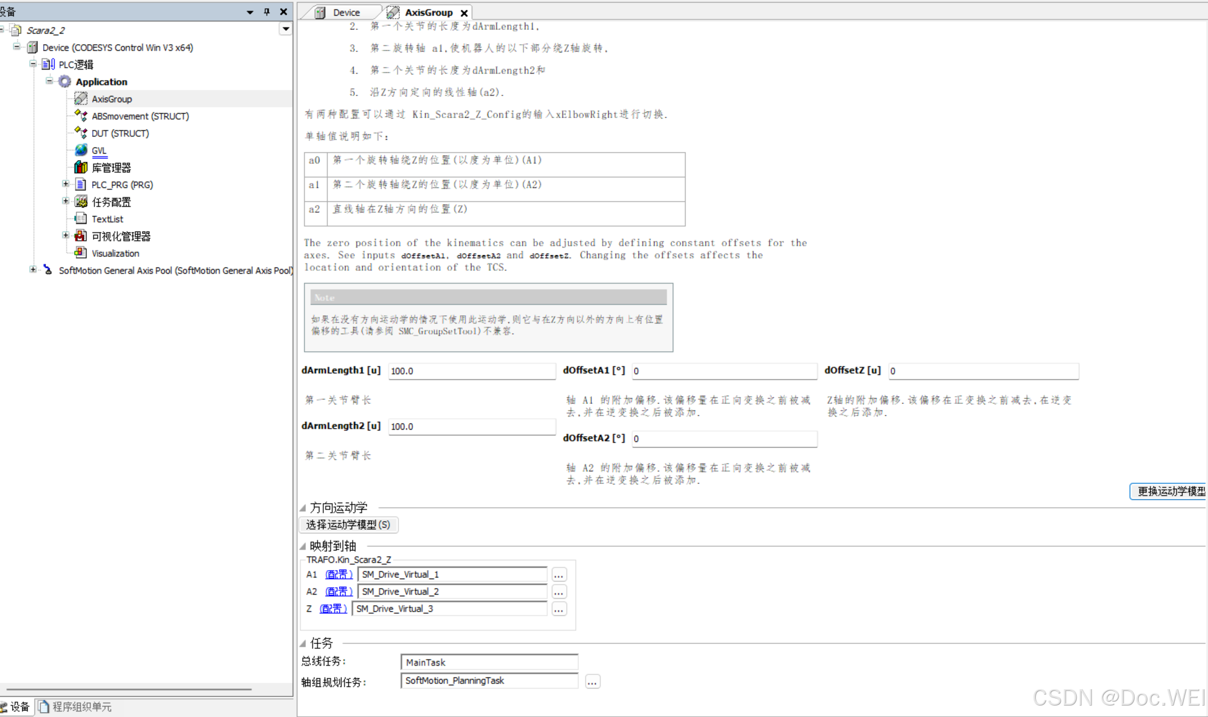Open devices panel dropdown arrow
The width and height of the screenshot is (1208, 717).
(250, 11)
